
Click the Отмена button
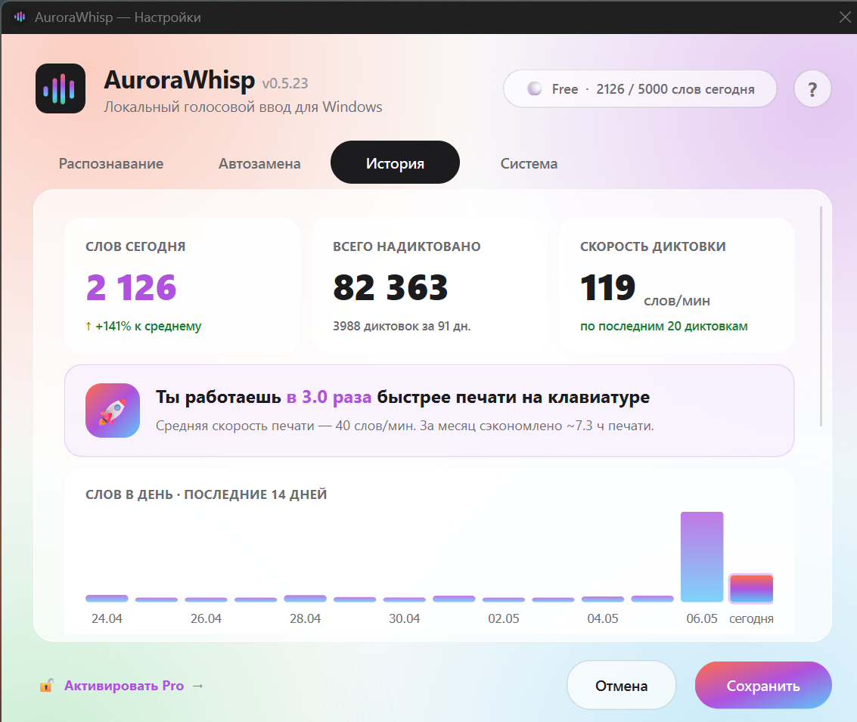622,686
